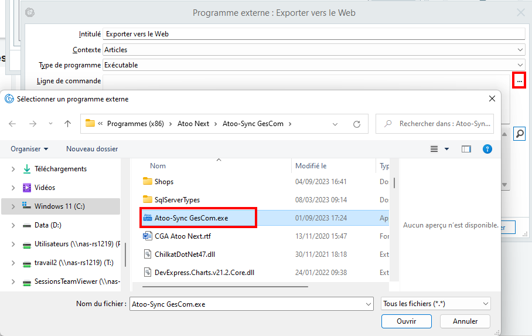Open the view options dropdown arrow
Viewport: 532px width, 336px height.
coord(447,149)
